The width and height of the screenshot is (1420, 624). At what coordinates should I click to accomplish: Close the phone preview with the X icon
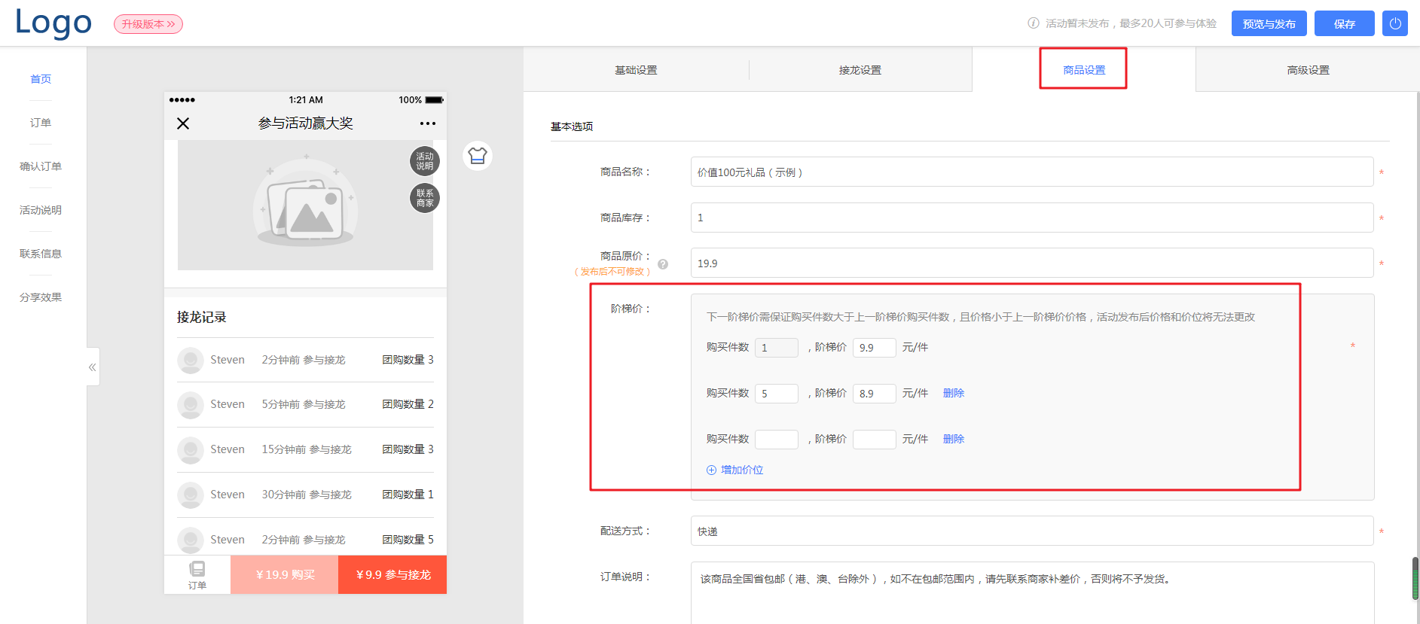click(x=183, y=123)
